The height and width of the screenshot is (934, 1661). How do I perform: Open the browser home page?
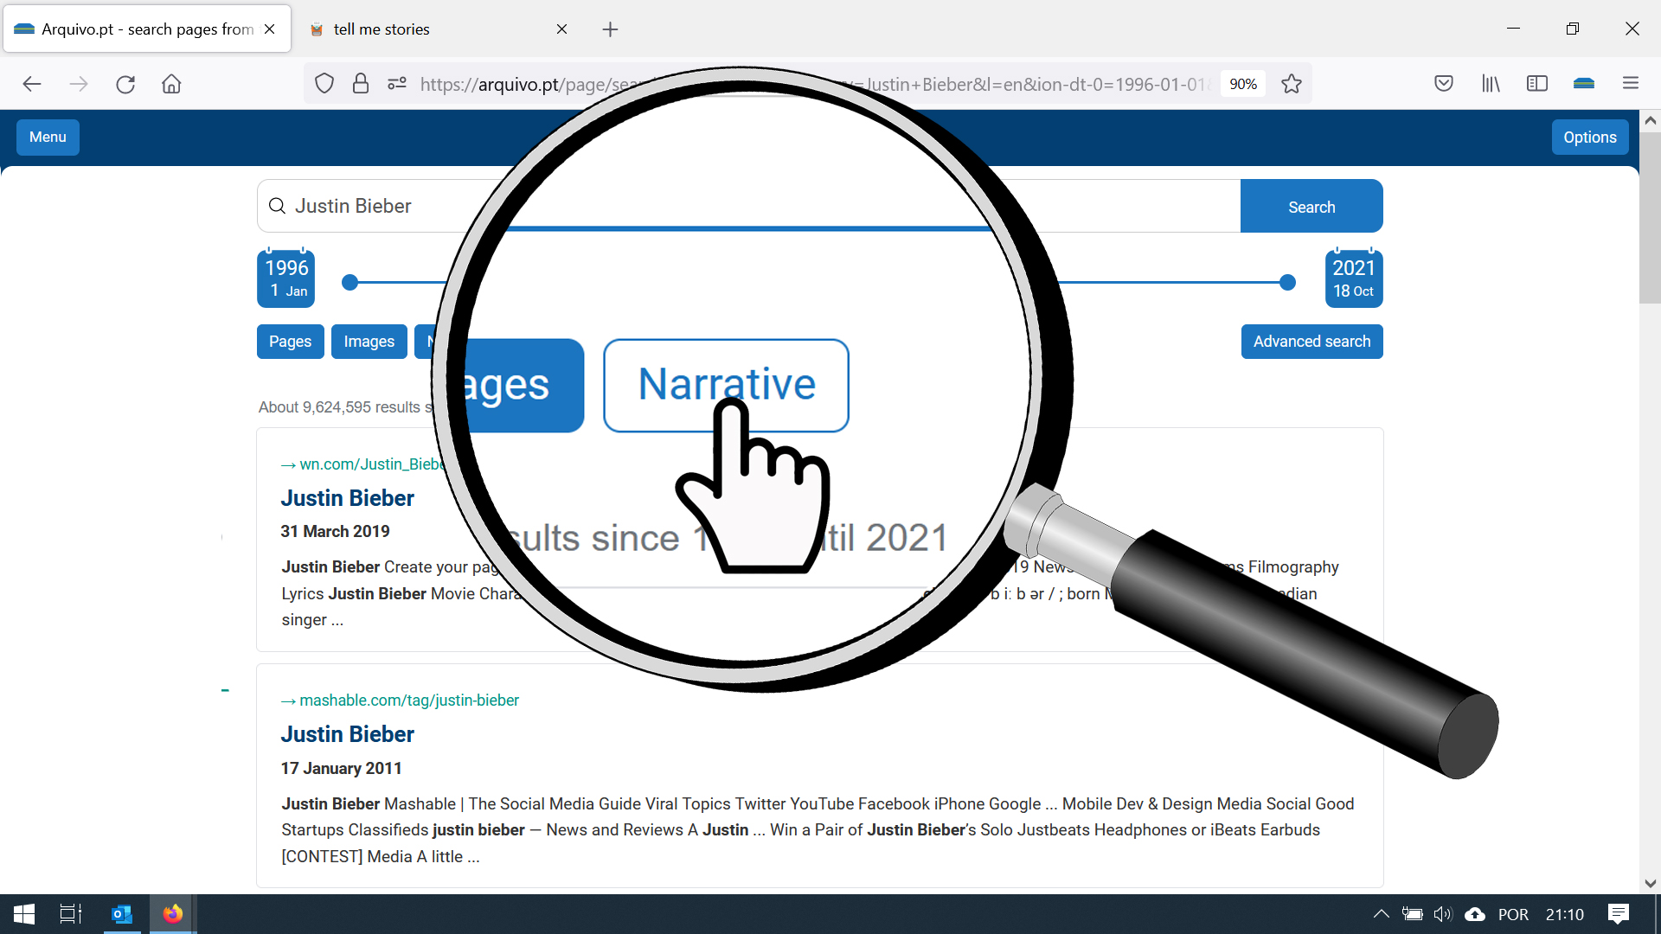171,84
